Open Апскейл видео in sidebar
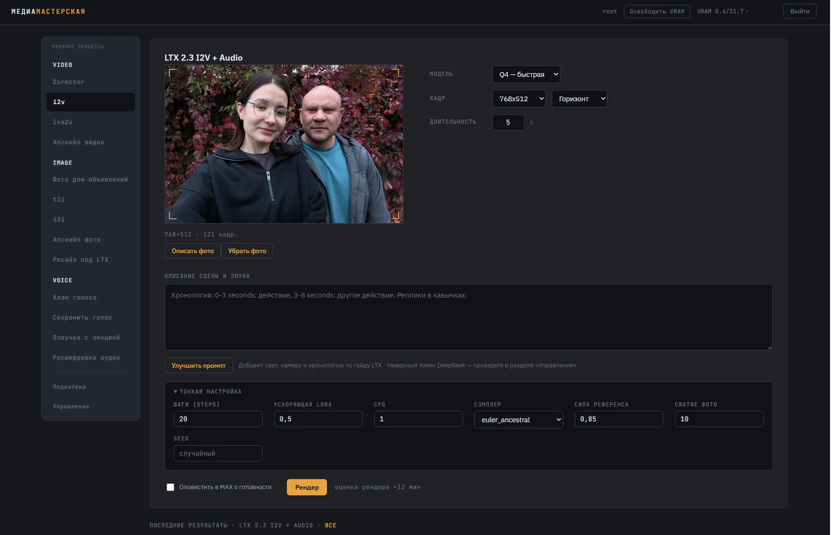 pyautogui.click(x=90, y=142)
